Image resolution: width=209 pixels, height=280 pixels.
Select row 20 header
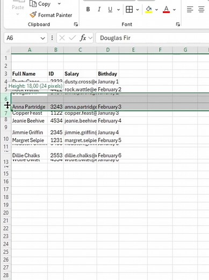coord(6,213)
